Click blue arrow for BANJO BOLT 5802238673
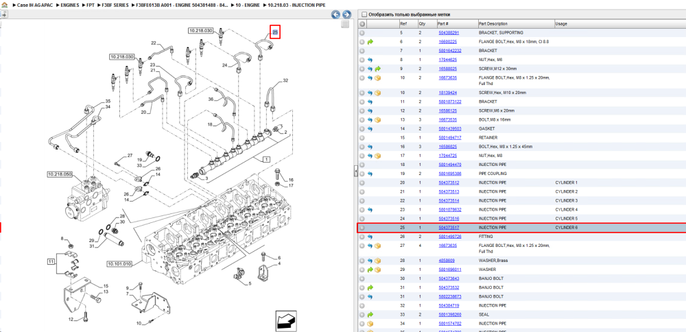Screen dimensions: 686x332 pyautogui.click(x=370, y=296)
